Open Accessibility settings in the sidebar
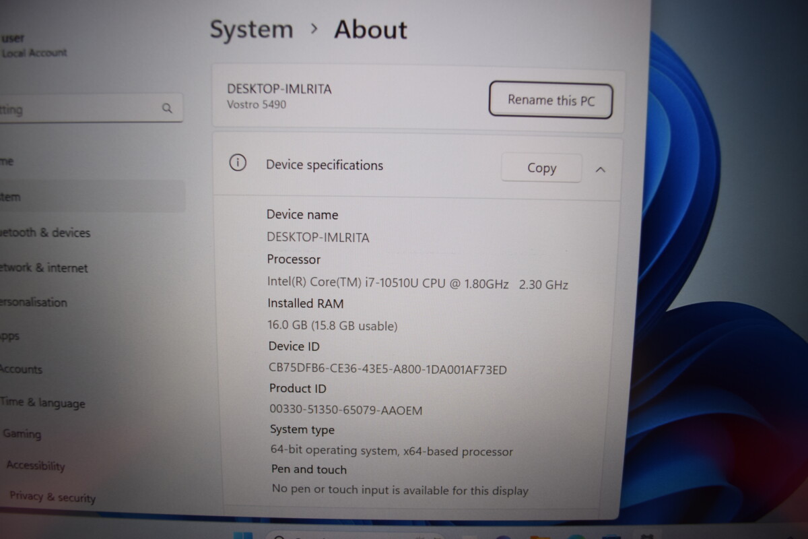808x539 pixels. 36,466
